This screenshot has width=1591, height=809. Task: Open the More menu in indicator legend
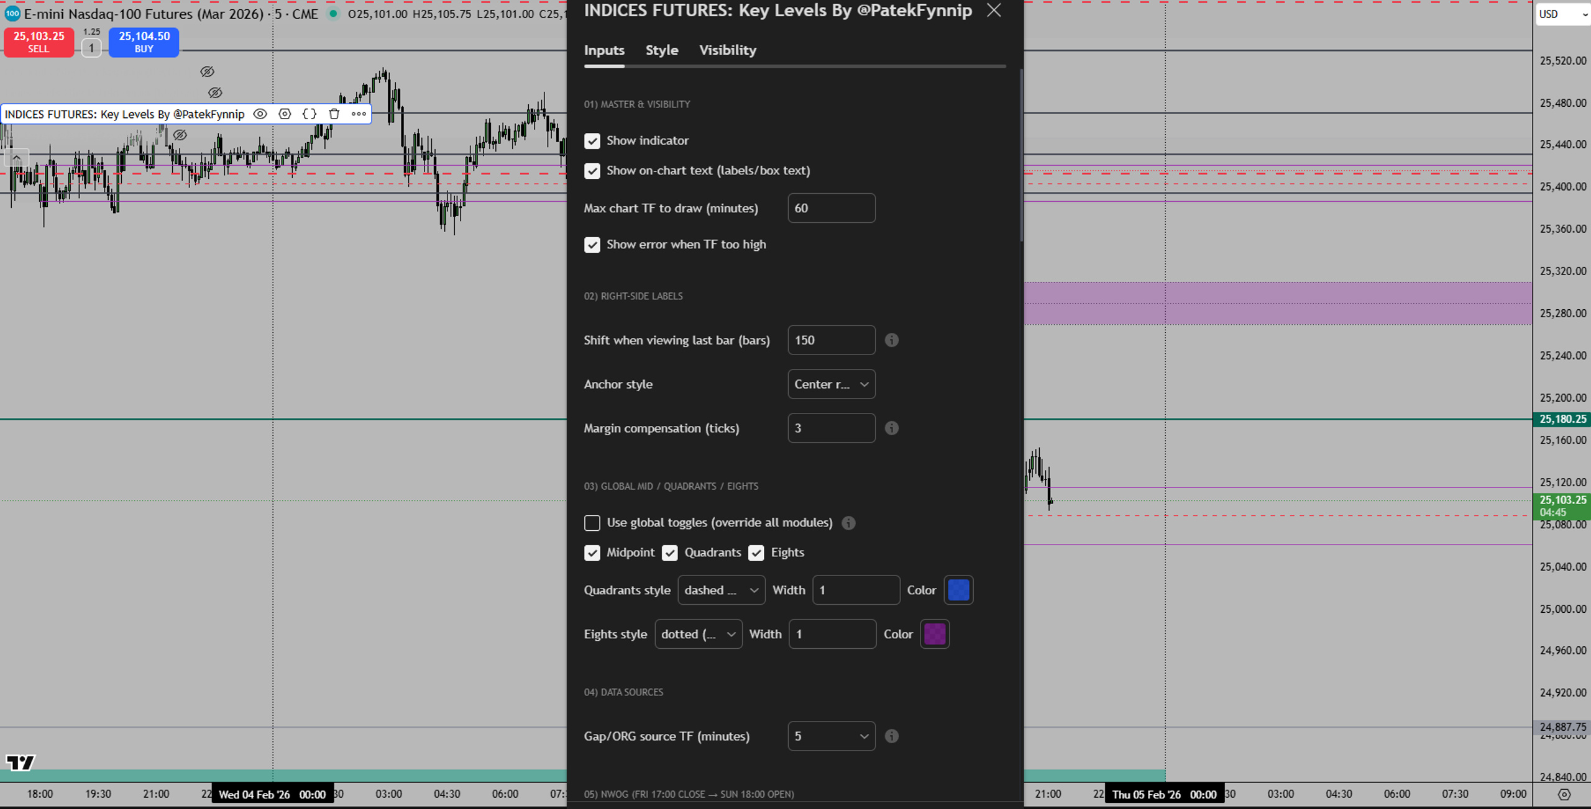point(359,114)
